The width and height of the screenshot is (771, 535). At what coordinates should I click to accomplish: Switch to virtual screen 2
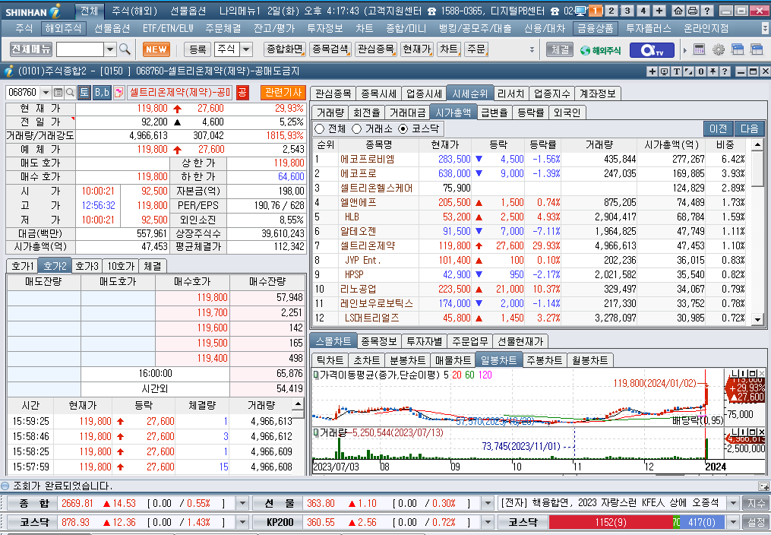click(611, 11)
